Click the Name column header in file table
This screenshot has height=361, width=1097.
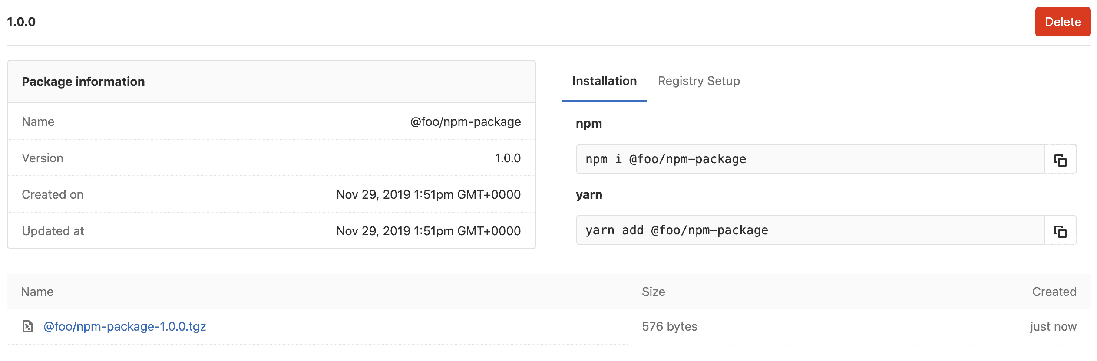coord(37,292)
